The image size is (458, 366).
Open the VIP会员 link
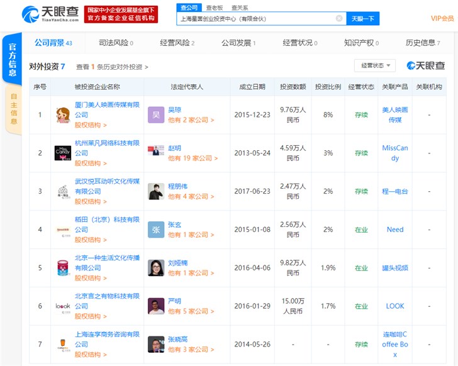coord(442,19)
